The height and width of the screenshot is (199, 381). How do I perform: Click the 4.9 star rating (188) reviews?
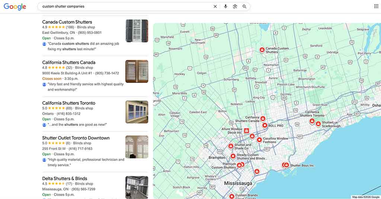coord(58,27)
